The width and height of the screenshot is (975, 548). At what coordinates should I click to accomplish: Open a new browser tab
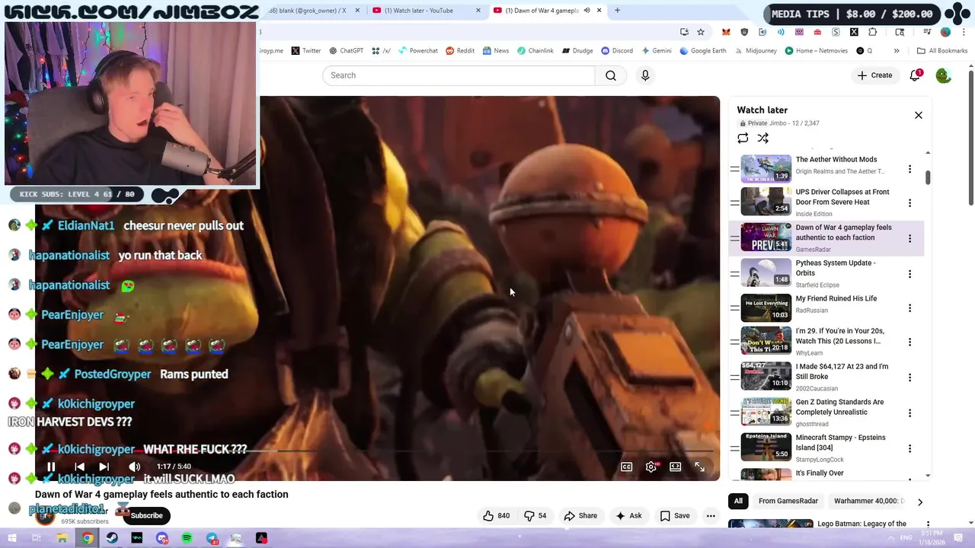617,11
